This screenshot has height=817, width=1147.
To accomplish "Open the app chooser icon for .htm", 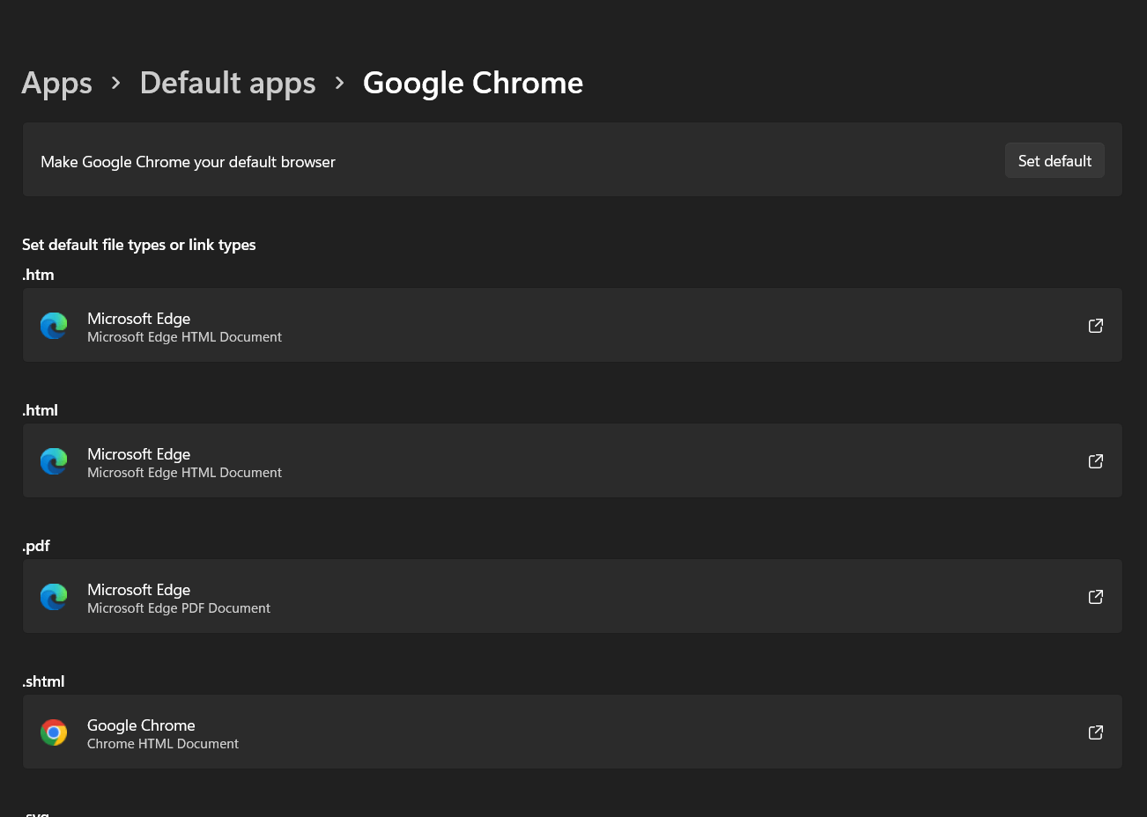I will pos(1096,326).
